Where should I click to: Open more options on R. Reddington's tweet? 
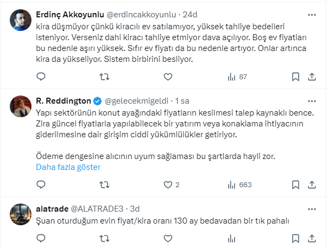(311, 100)
